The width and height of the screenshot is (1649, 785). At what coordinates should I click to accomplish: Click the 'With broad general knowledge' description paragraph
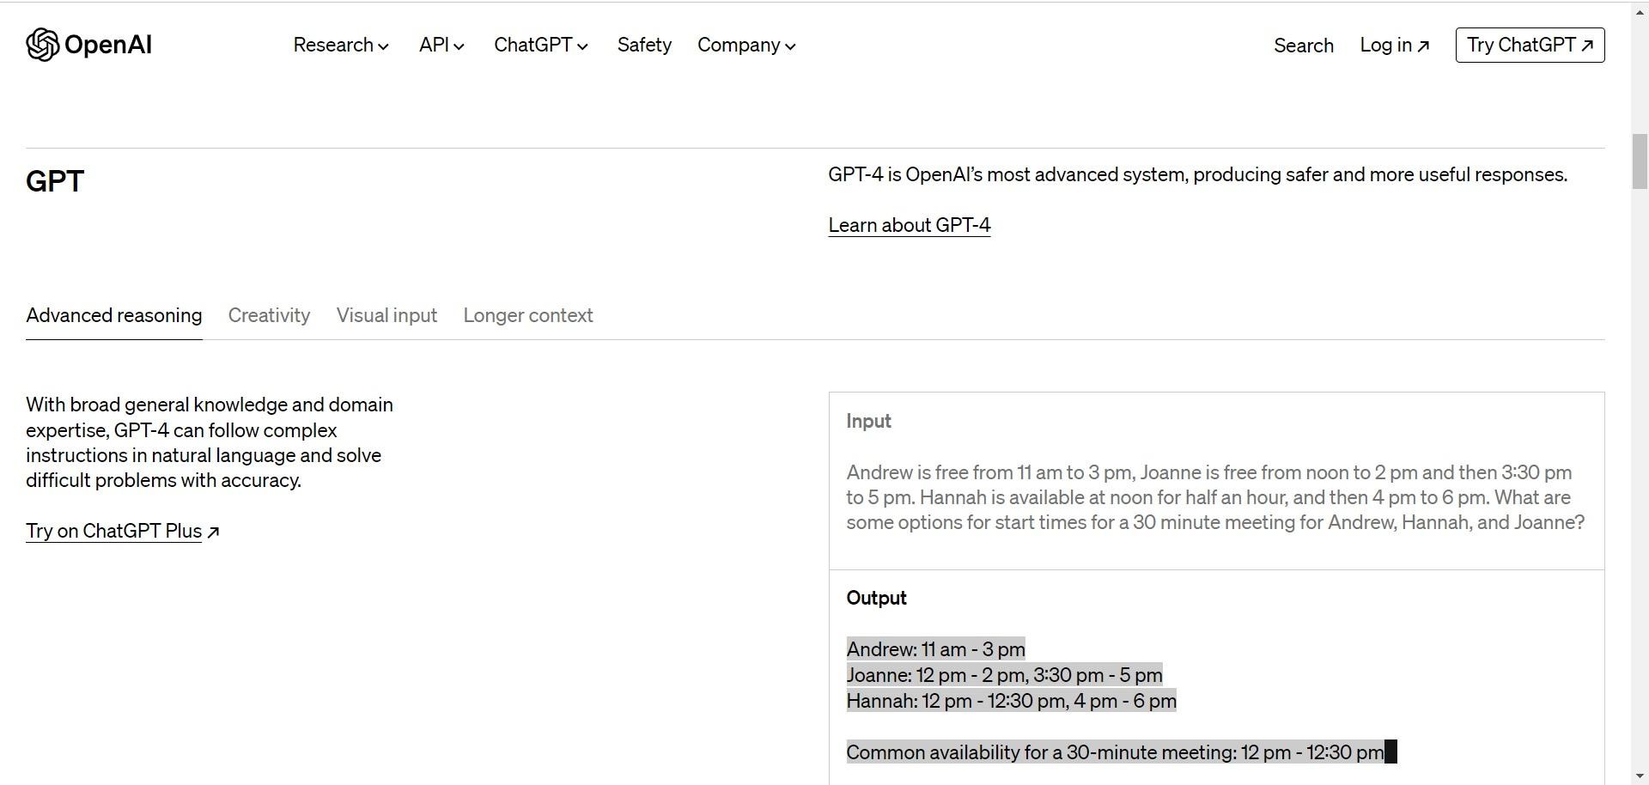tap(210, 442)
